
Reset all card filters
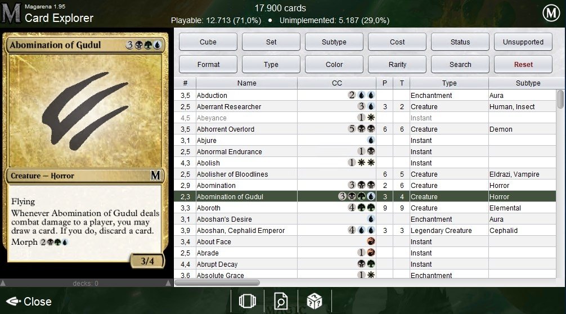[523, 64]
